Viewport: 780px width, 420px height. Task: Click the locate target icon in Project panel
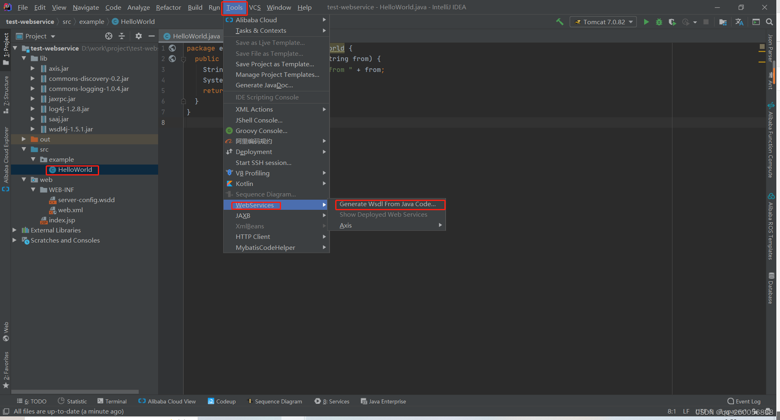pyautogui.click(x=109, y=36)
